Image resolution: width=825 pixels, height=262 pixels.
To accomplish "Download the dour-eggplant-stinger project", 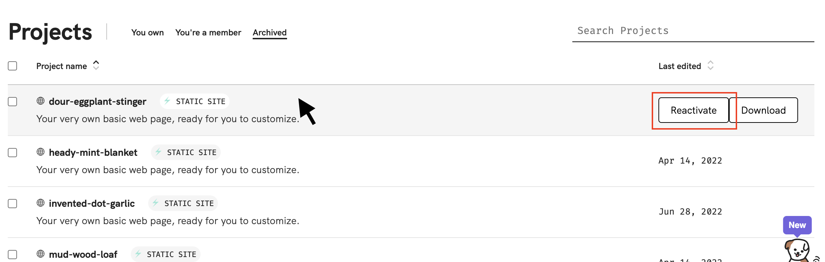I will [763, 110].
